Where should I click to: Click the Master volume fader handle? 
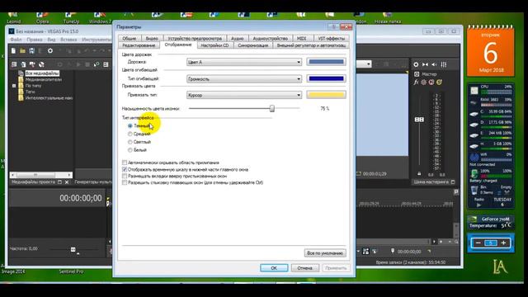pos(419,120)
